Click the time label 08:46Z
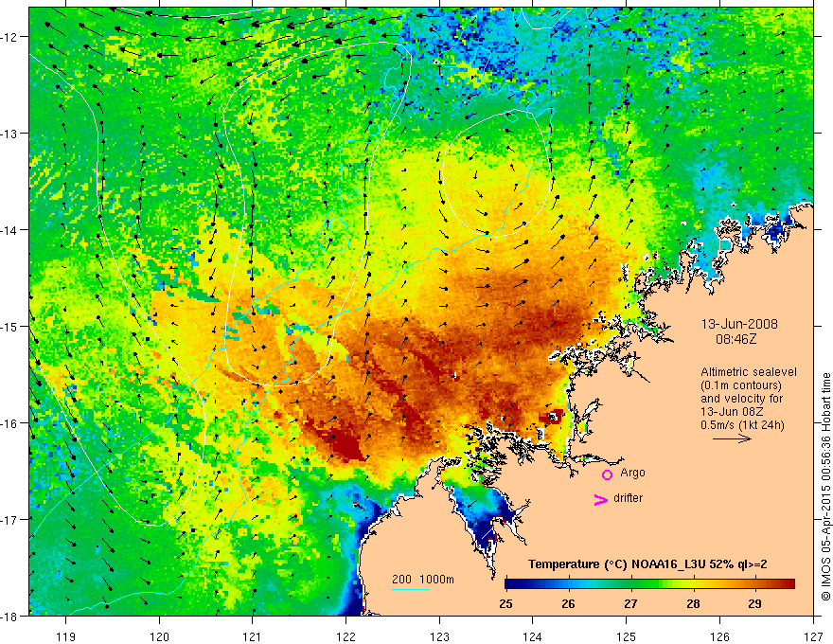833x644 pixels. (736, 338)
